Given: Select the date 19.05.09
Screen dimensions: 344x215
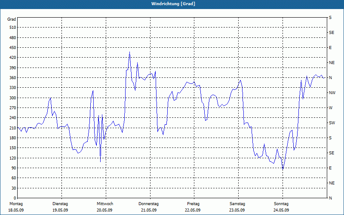Looking at the screenshot, I should click(60, 210).
